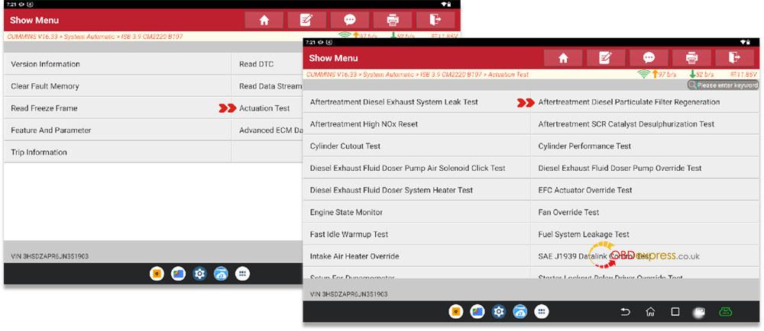The height and width of the screenshot is (331, 764).
Task: Select Aftertreatment Diesel Particulate Filter Regeneration
Action: point(645,102)
